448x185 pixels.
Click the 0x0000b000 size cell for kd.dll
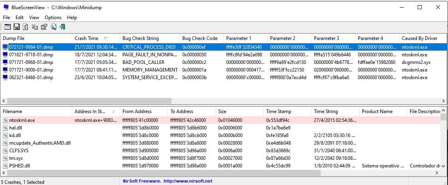click(x=230, y=135)
